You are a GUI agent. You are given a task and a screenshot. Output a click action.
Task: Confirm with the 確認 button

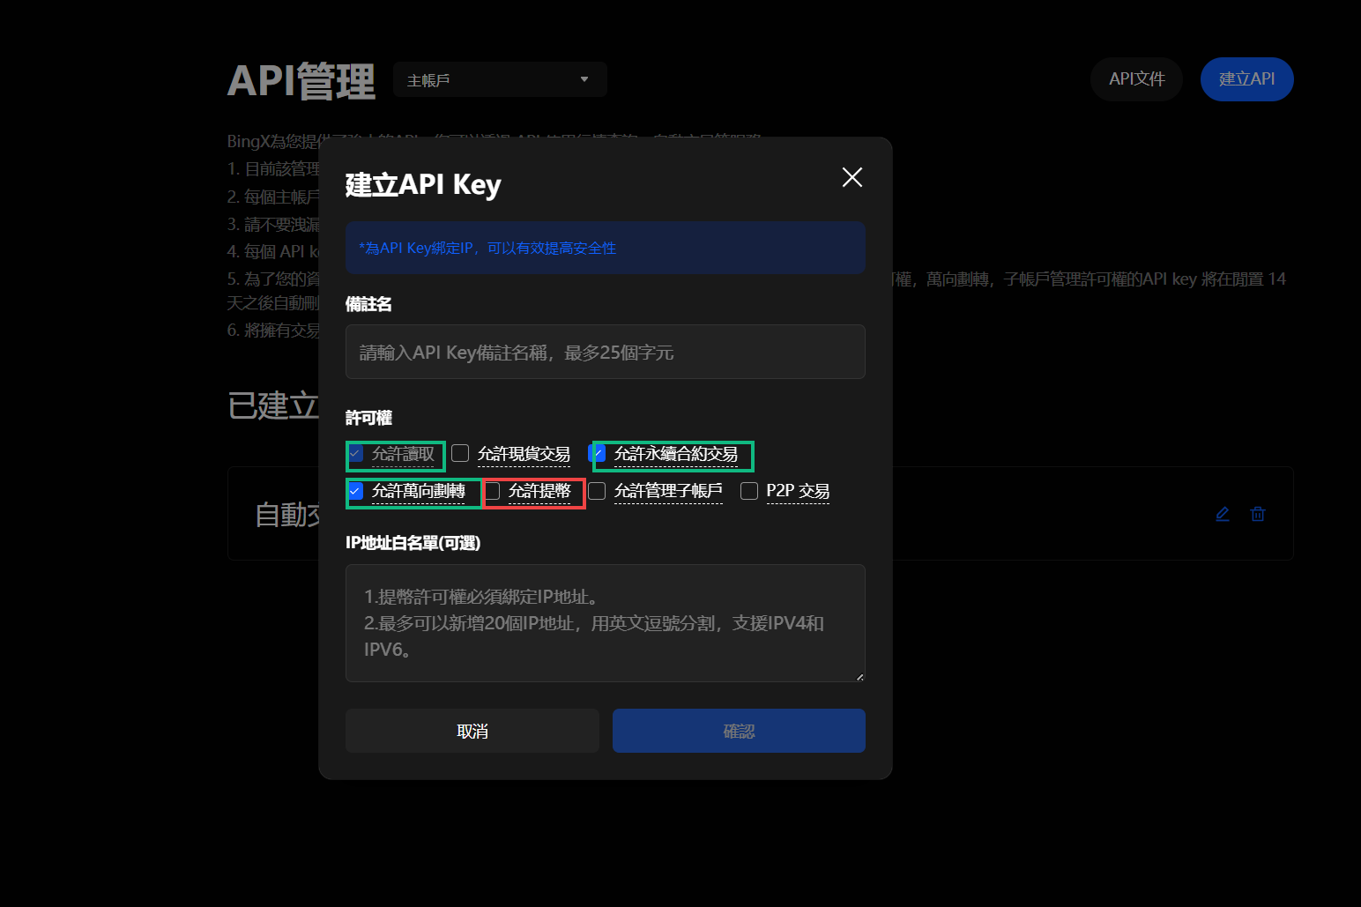coord(739,730)
